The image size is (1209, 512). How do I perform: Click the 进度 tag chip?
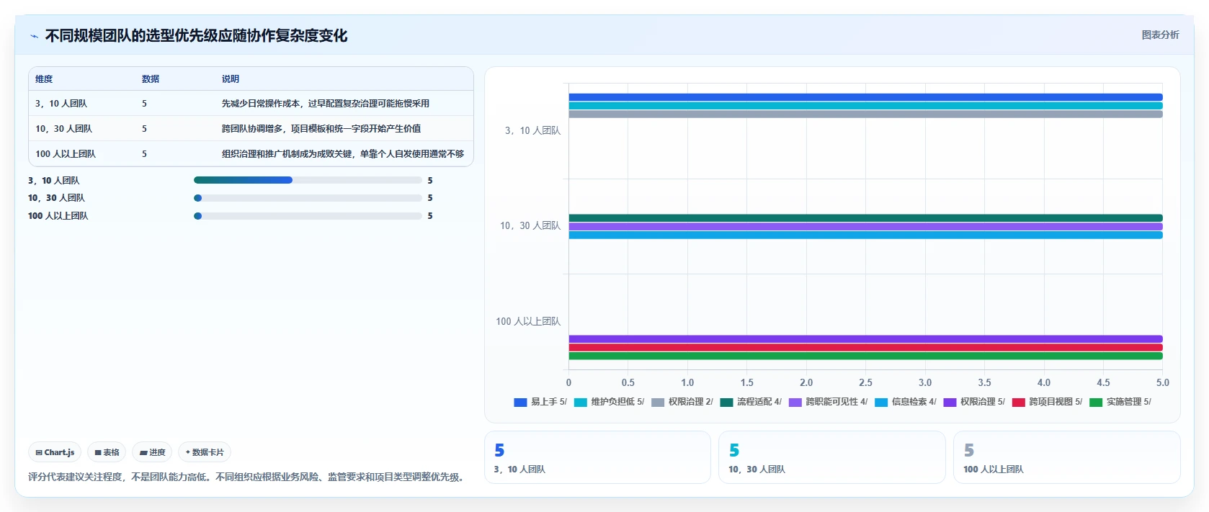click(152, 452)
